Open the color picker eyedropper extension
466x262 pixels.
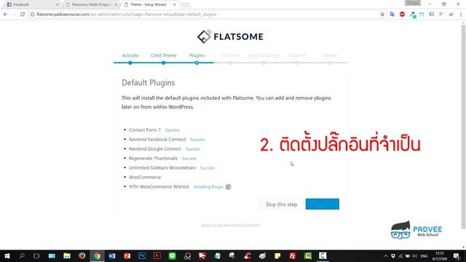point(412,15)
